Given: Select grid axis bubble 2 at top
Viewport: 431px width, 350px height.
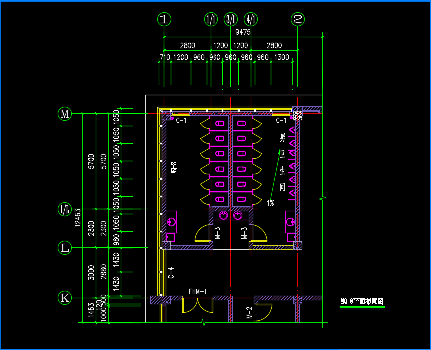Looking at the screenshot, I should click(x=298, y=19).
